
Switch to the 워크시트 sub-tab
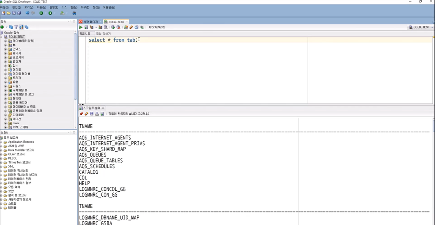tap(85, 34)
